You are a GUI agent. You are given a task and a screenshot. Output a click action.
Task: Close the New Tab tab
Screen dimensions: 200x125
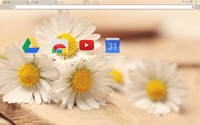coord(27,2)
